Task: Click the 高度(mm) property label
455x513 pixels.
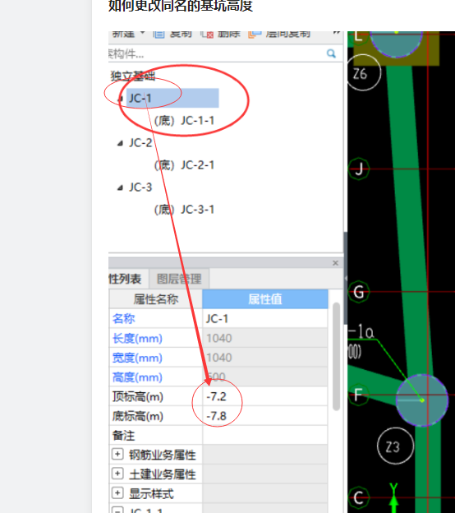Action: (x=137, y=377)
